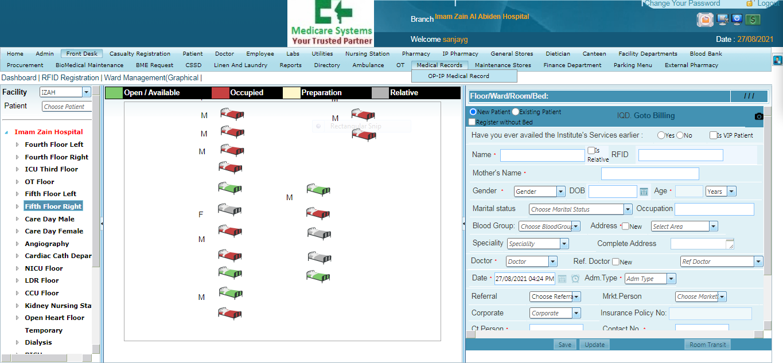783x363 pixels.
Task: Select OP-IP Medical Record menu entry
Action: coord(458,76)
